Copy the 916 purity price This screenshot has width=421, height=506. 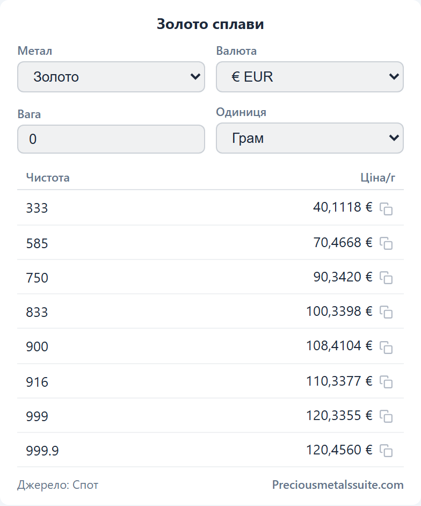tap(386, 382)
